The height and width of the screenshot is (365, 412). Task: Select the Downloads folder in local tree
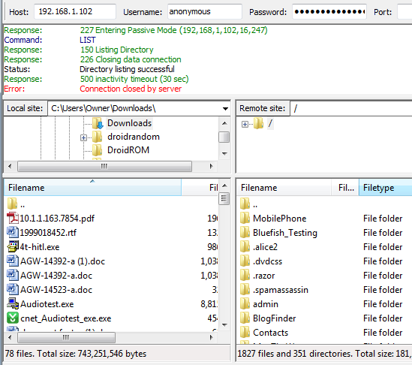130,123
